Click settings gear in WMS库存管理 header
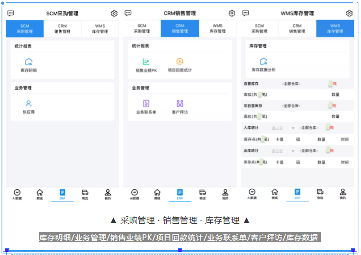 tap(349, 13)
